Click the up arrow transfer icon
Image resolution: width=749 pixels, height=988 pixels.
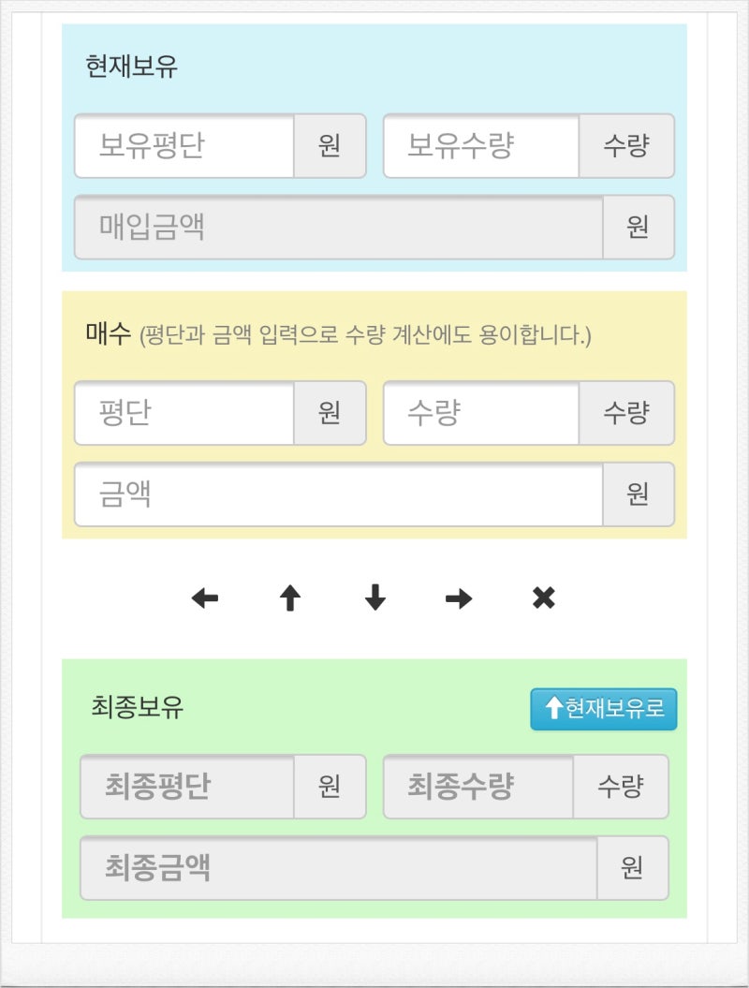(289, 597)
